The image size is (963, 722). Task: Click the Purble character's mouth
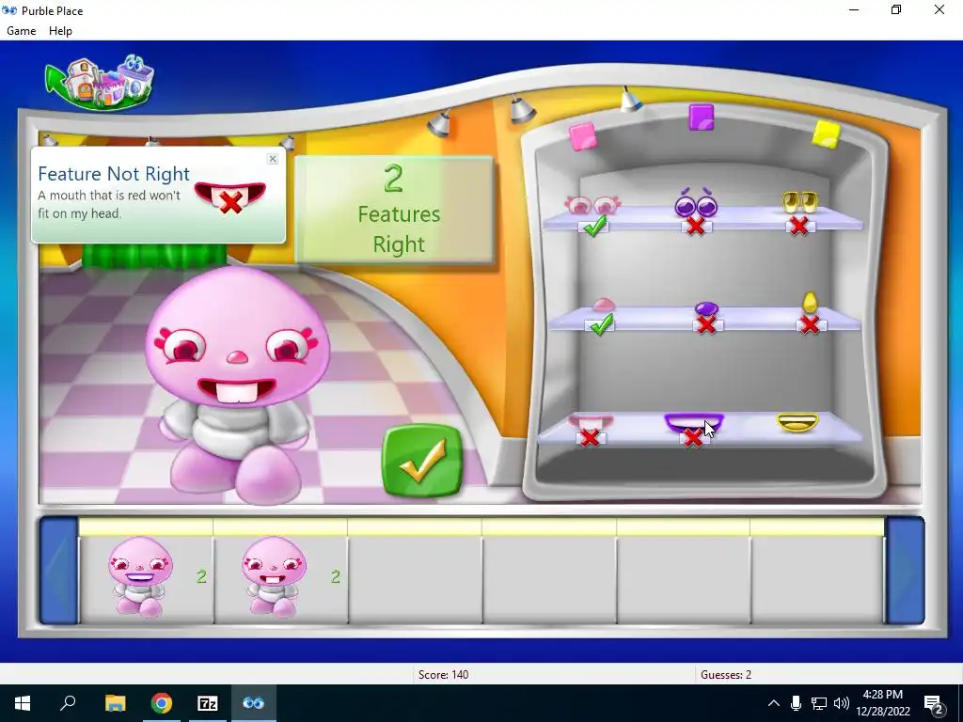[x=236, y=388]
